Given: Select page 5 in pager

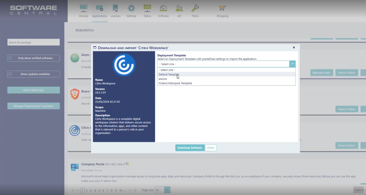Looking at the screenshot, I should [99, 190].
